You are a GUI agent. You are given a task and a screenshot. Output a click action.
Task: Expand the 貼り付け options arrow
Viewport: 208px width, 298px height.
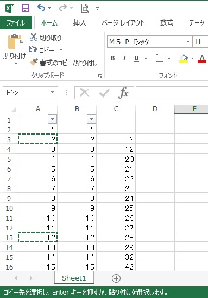16,64
